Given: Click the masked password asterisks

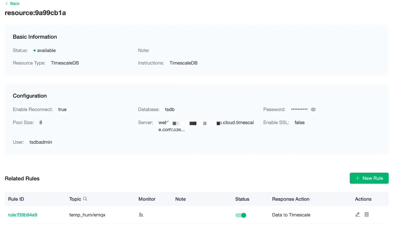Looking at the screenshot, I should pyautogui.click(x=299, y=109).
